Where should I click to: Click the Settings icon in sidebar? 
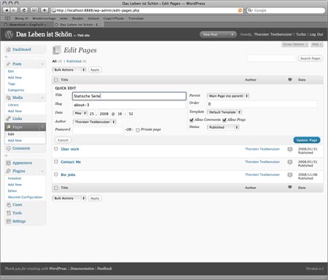click(x=9, y=221)
